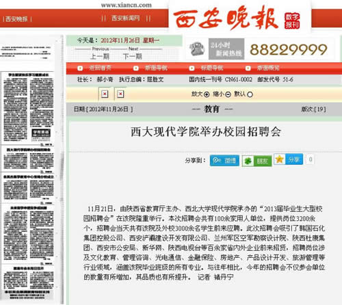Click the 日期[2012年11月26日] label
342x305 pixels.
103,109
